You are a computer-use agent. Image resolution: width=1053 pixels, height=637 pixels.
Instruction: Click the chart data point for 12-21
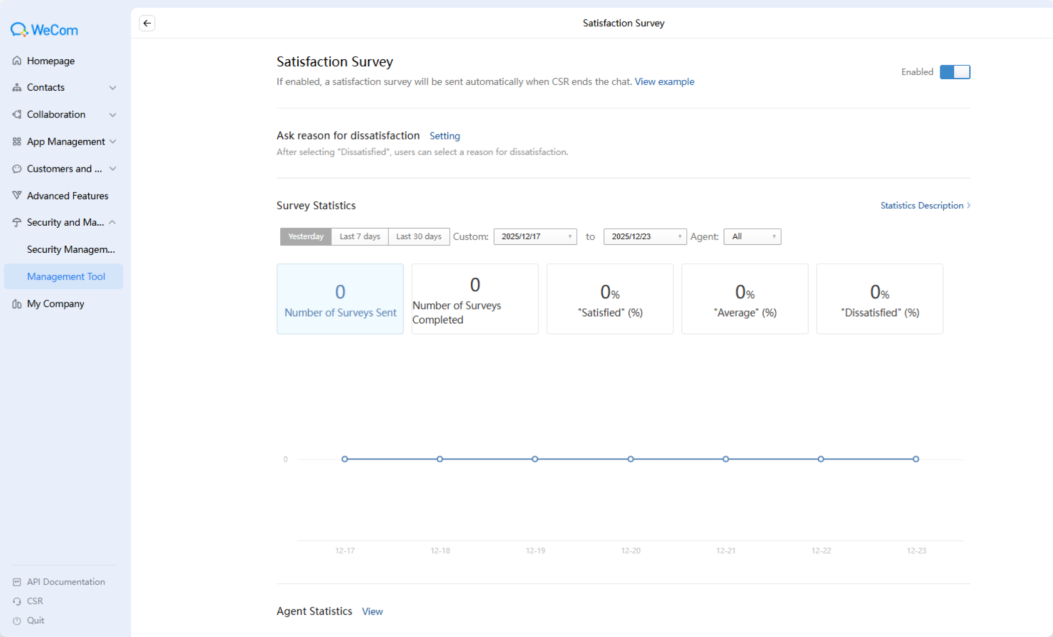pyautogui.click(x=726, y=459)
